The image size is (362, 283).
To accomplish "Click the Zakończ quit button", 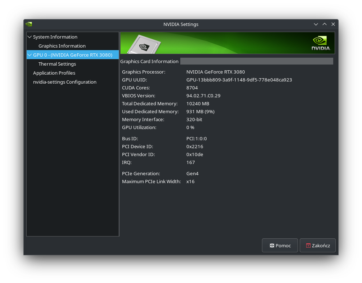I will [318, 245].
